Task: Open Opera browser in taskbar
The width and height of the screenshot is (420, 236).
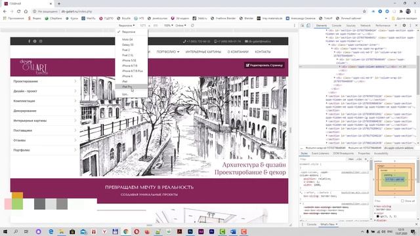Action: tap(136, 231)
